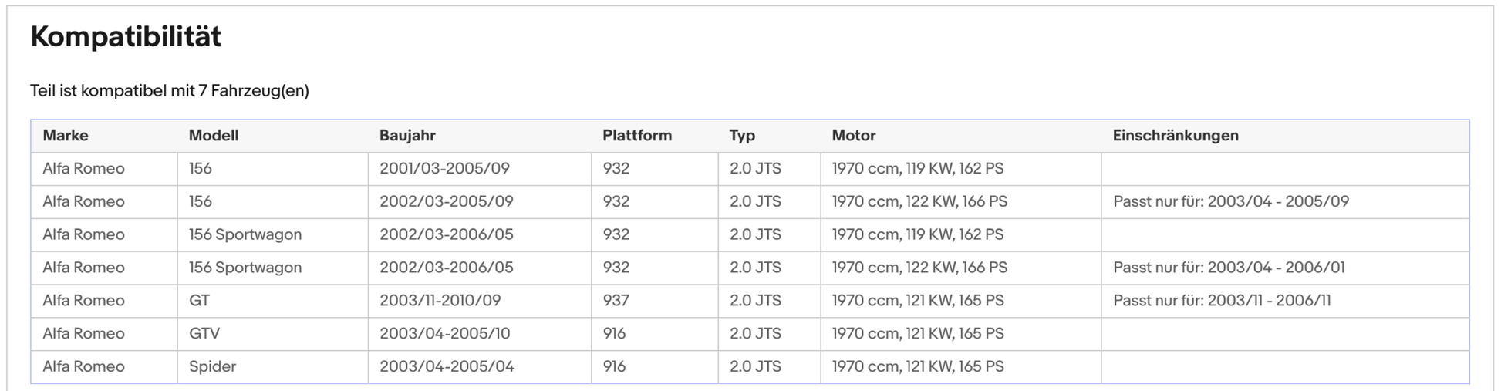Click restriction 'Passt nur für: 2003/11 - 2006/11'
This screenshot has width=1501, height=391.
click(1222, 300)
